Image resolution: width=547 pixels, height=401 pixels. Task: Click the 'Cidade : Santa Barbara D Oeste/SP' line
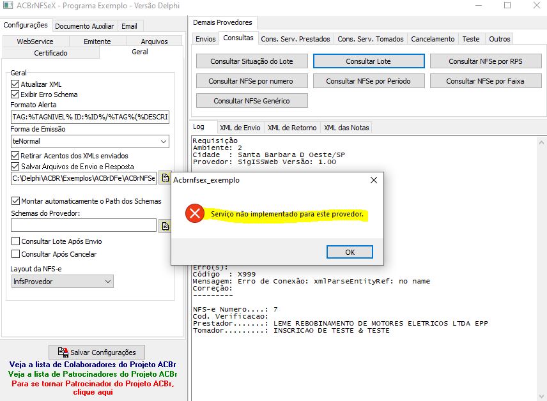pyautogui.click(x=269, y=155)
